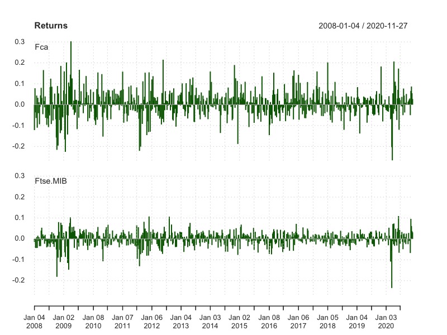The width and height of the screenshot is (447, 335).
Task: Click the Returns chart title
Action: [51, 26]
